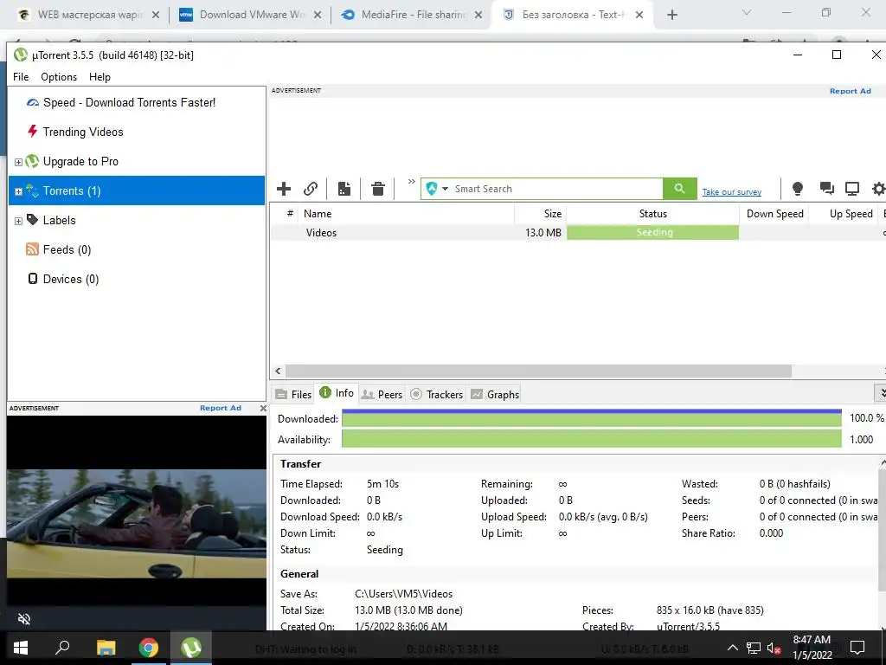The height and width of the screenshot is (665, 886).
Task: Open the File menu
Action: tap(21, 77)
